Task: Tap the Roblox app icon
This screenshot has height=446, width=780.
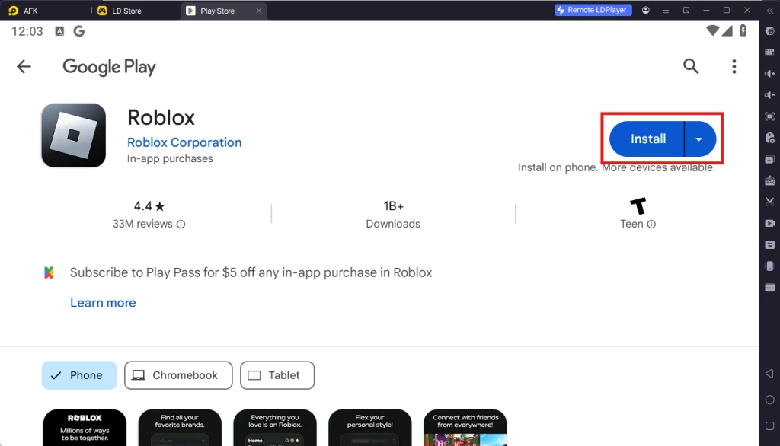Action: tap(74, 135)
